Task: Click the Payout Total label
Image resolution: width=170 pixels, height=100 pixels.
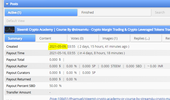Action: tap(15, 60)
